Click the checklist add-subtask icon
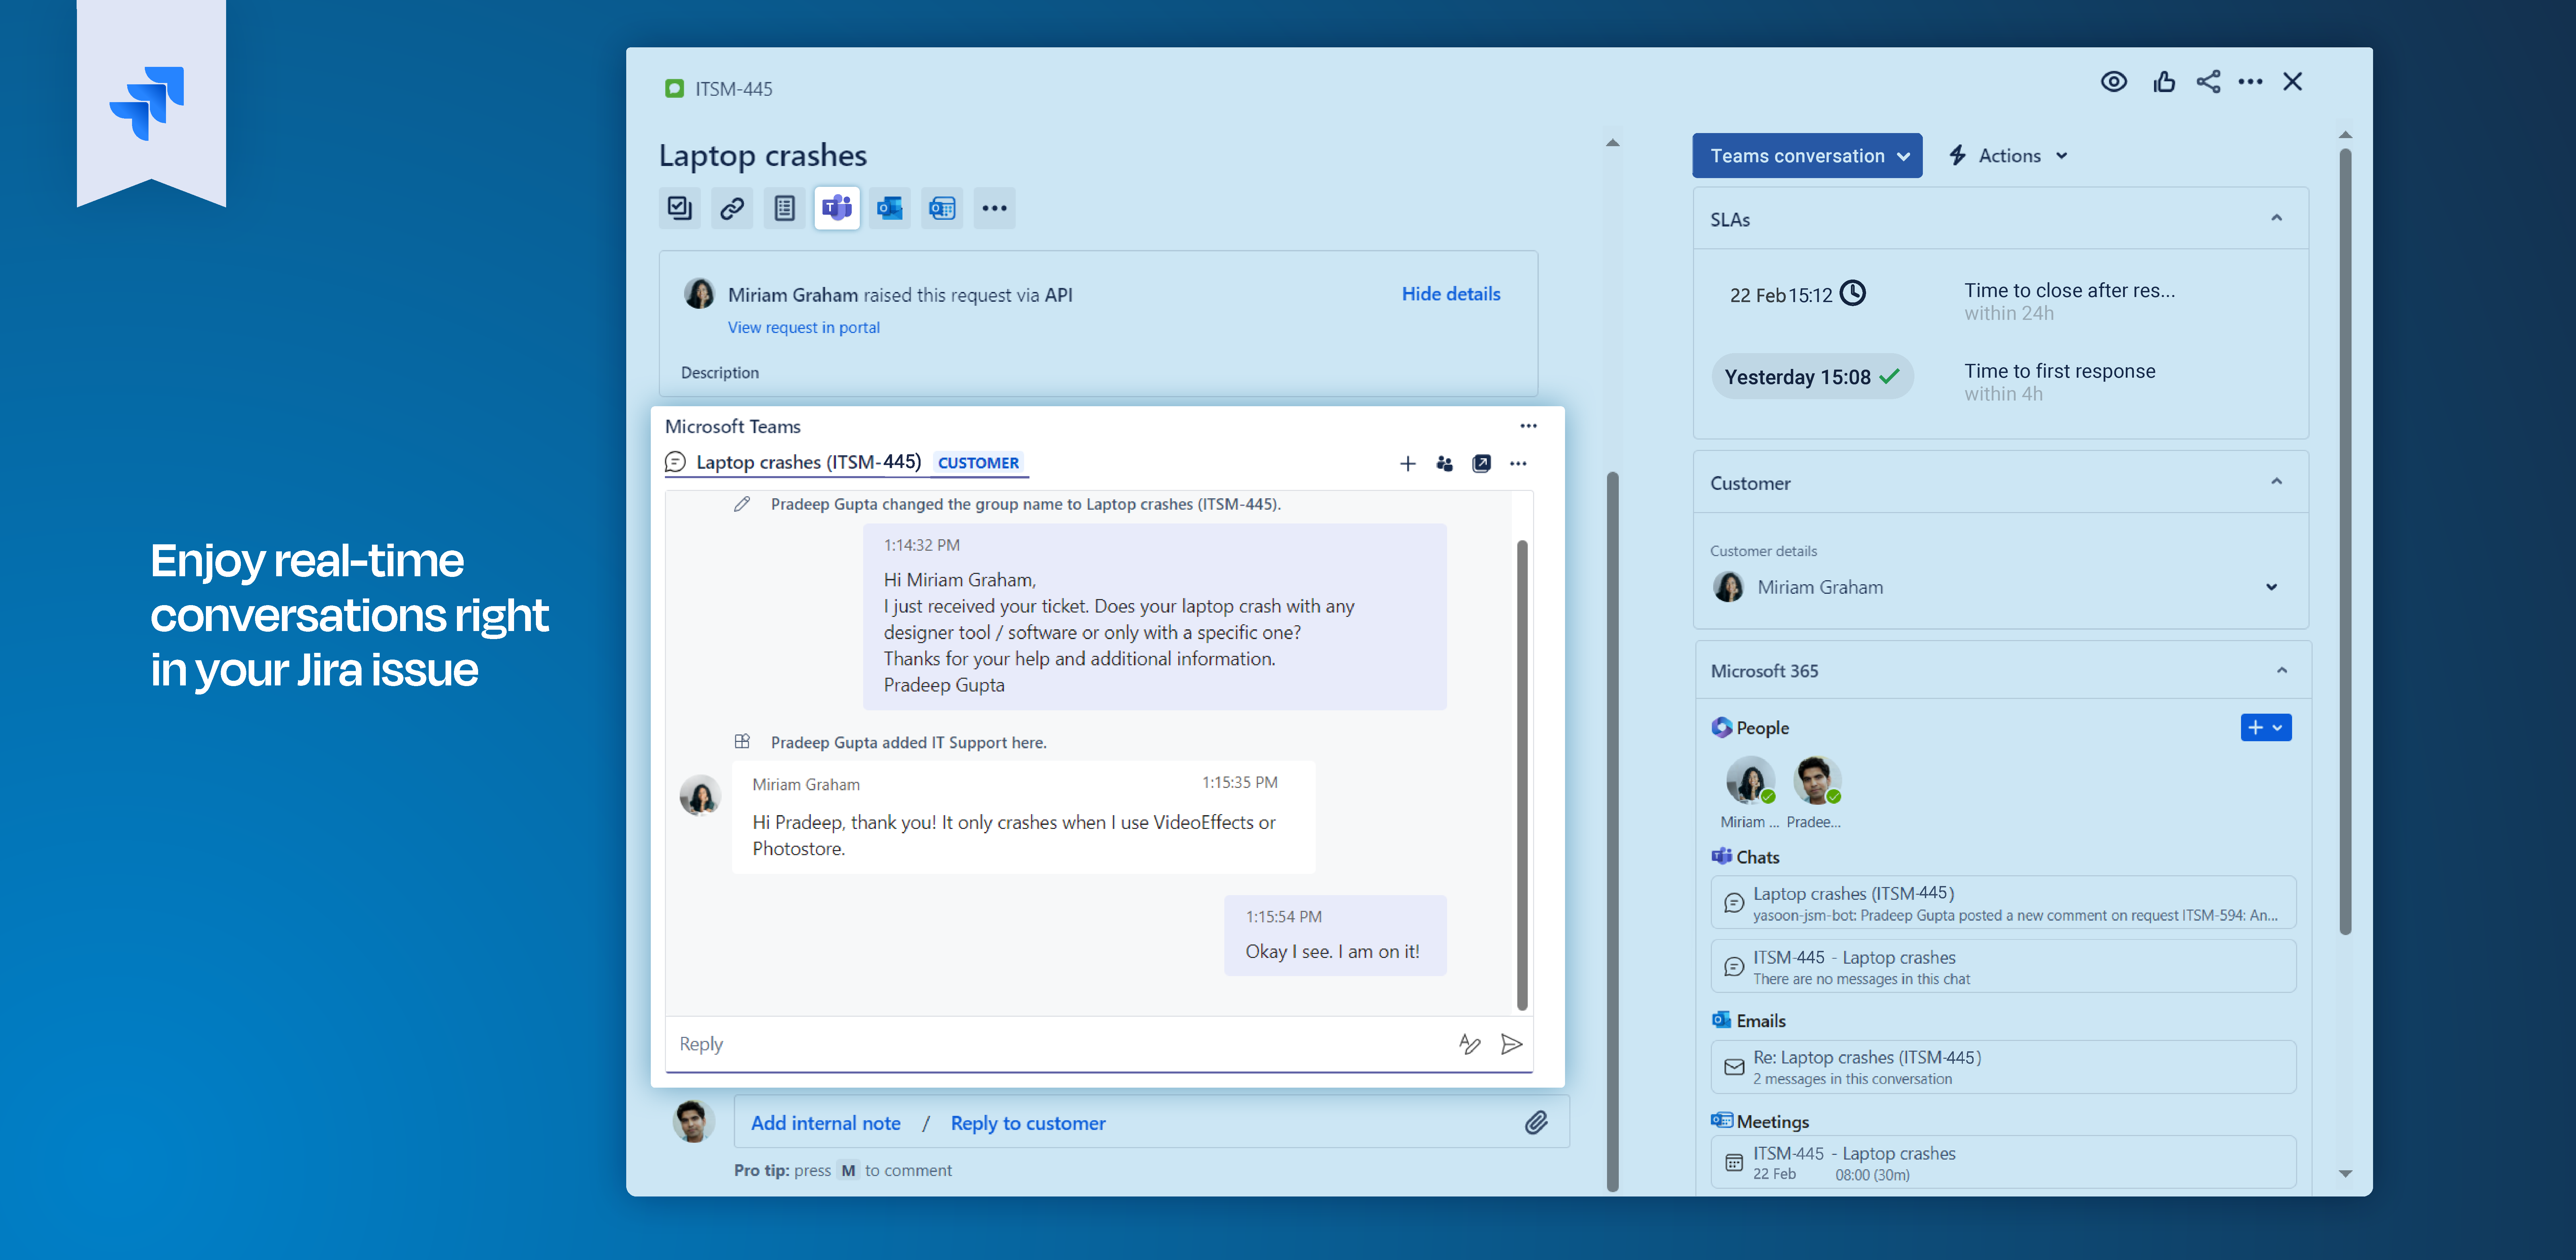Viewport: 2576px width, 1260px height. click(x=680, y=208)
